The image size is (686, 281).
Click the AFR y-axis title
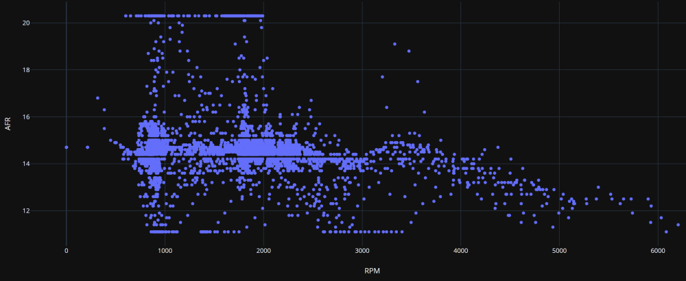(8, 124)
